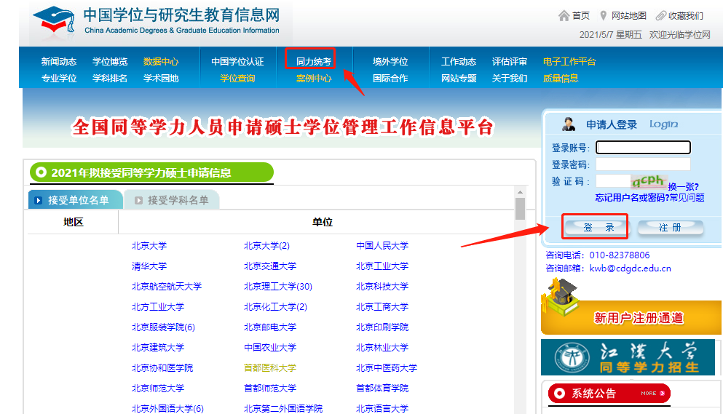Open 北京理工大学(30) link
Image resolution: width=723 pixels, height=414 pixels.
click(x=278, y=286)
